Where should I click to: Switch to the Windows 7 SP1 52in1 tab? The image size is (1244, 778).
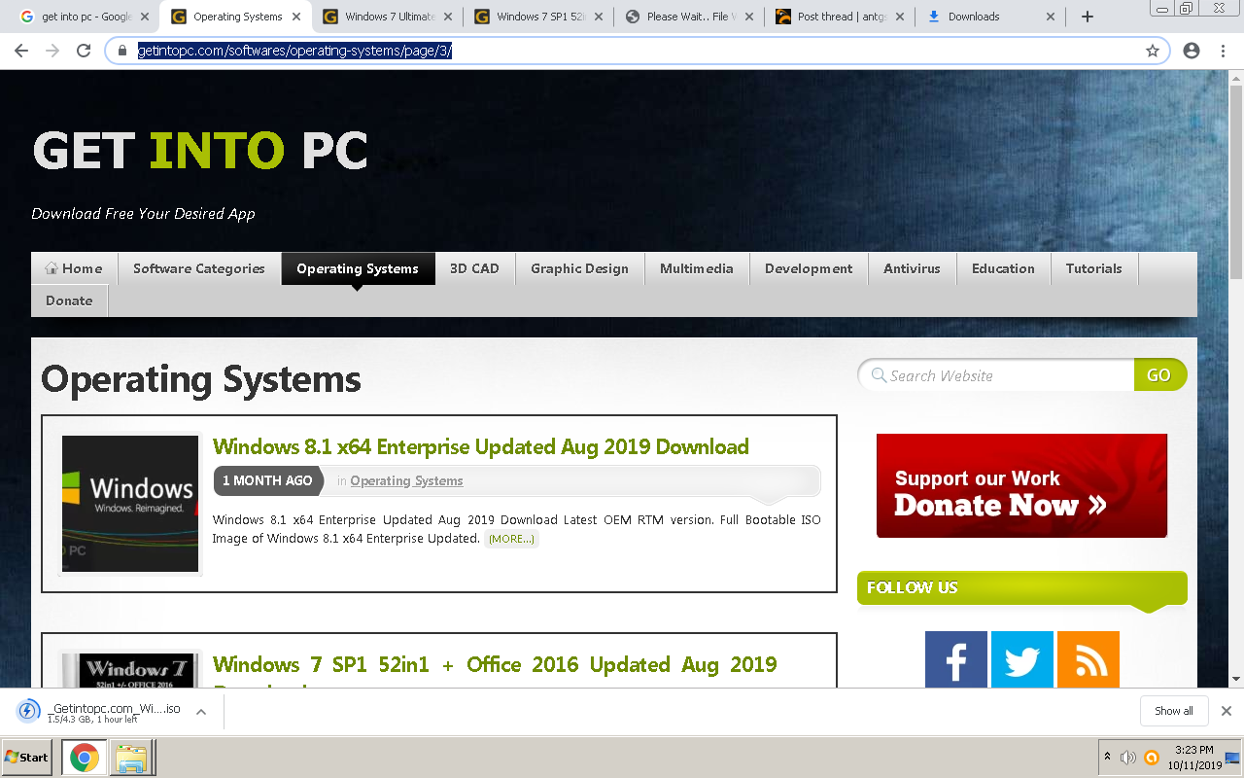click(x=538, y=17)
